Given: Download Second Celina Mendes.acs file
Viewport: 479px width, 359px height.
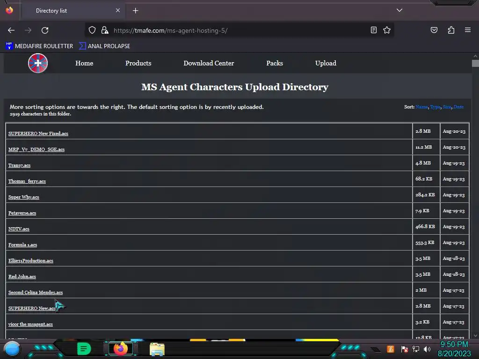Looking at the screenshot, I should coord(36,292).
